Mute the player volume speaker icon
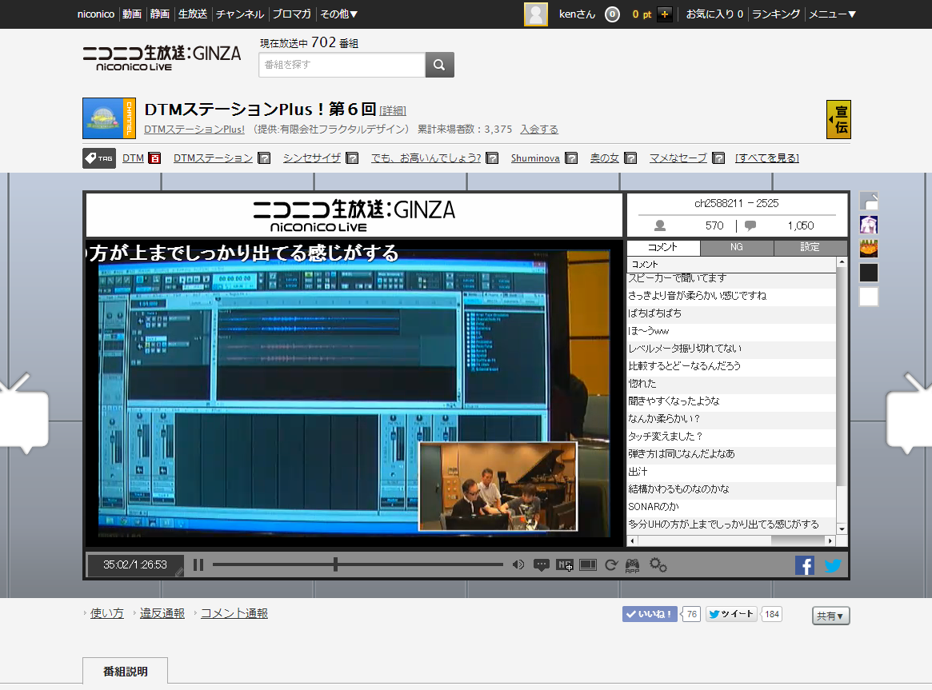 [518, 564]
